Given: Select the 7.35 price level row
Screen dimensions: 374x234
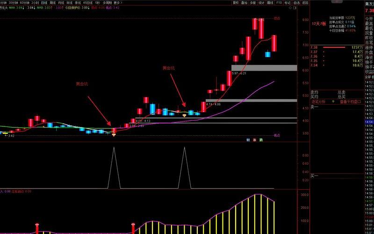Looking at the screenshot, I should click(337, 61).
